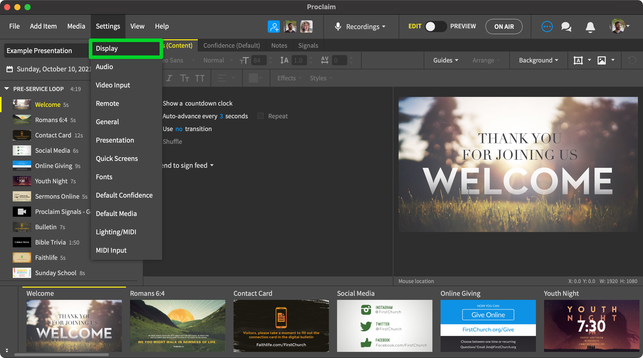Switch to Confidence (Default) tab
The width and height of the screenshot is (643, 358).
click(232, 45)
